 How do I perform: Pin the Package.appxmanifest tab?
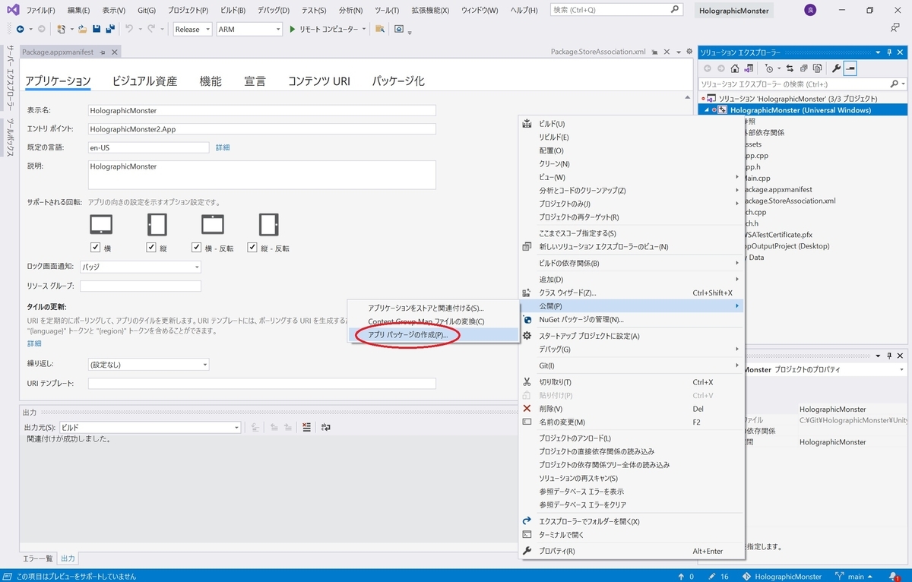pos(103,52)
